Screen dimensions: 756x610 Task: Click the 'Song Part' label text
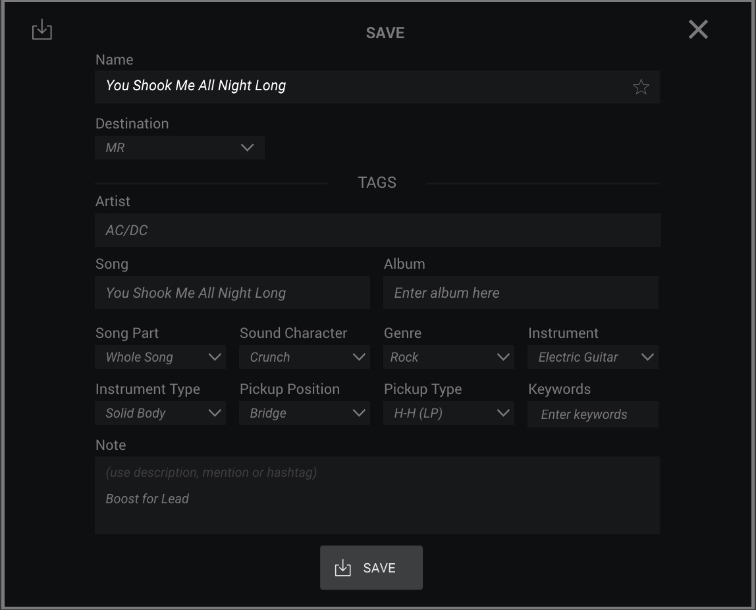127,333
